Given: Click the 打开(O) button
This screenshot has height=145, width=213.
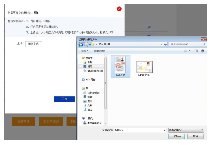Looking at the screenshot, I should (x=177, y=136).
